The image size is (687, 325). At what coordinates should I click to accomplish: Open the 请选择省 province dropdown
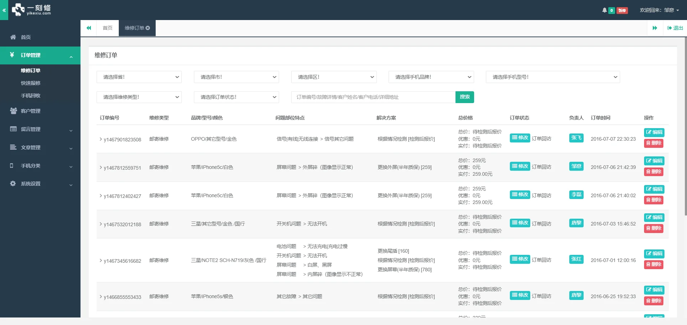point(139,77)
